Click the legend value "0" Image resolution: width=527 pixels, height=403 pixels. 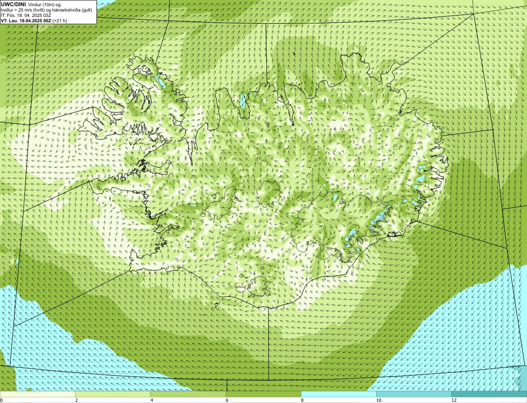click(1, 400)
